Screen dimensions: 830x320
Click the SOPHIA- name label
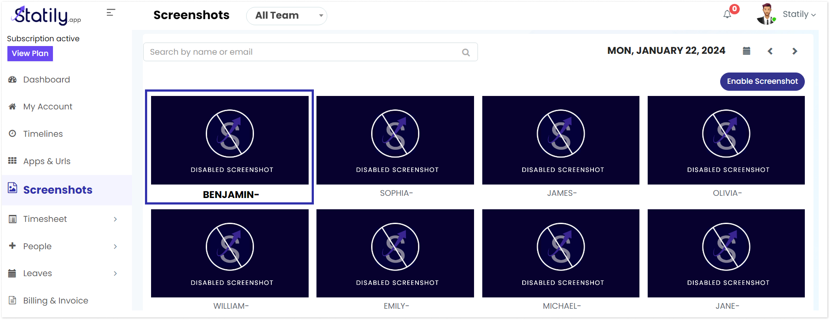click(396, 193)
